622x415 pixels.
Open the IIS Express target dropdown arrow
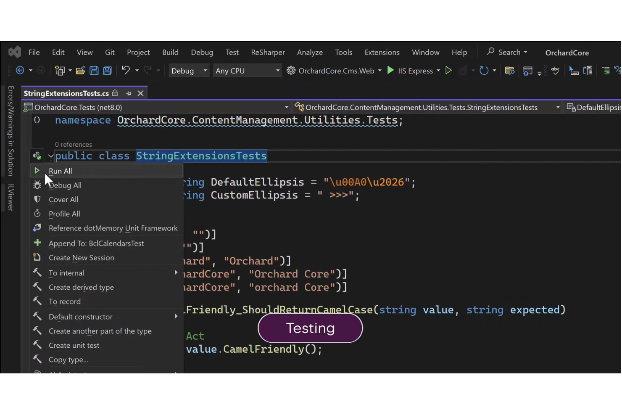pyautogui.click(x=438, y=71)
